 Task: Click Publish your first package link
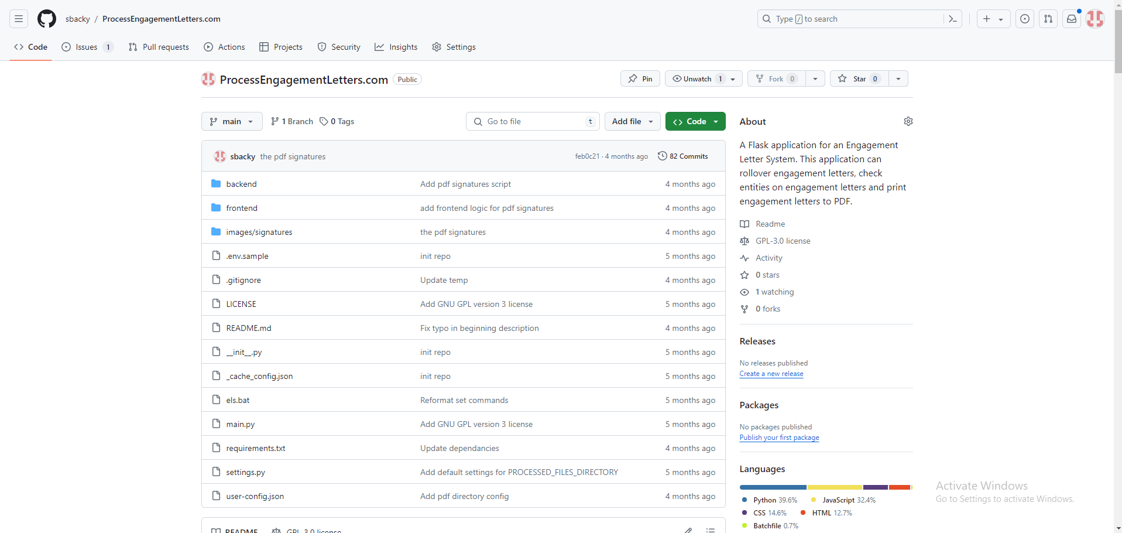(x=779, y=438)
